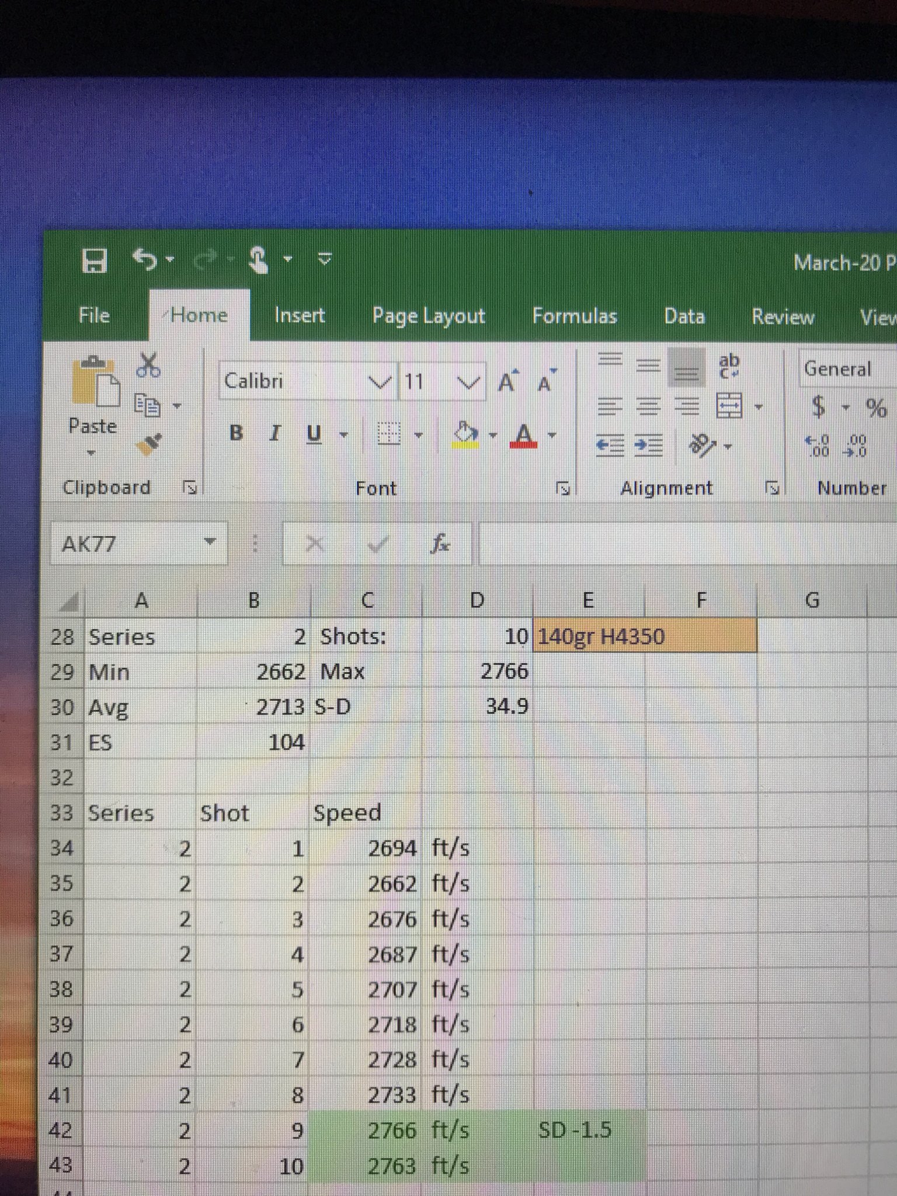
Task: Click Middle Align icon
Action: tap(647, 365)
